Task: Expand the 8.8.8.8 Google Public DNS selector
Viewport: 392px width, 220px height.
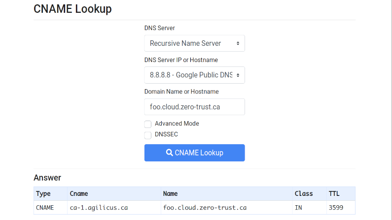Action: click(194, 75)
